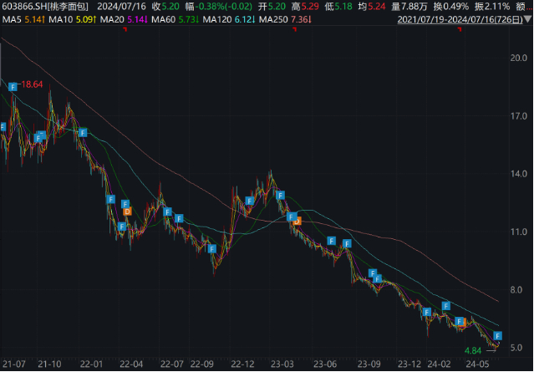
Task: Click the orange D marker above 23-03
Action: 298,222
